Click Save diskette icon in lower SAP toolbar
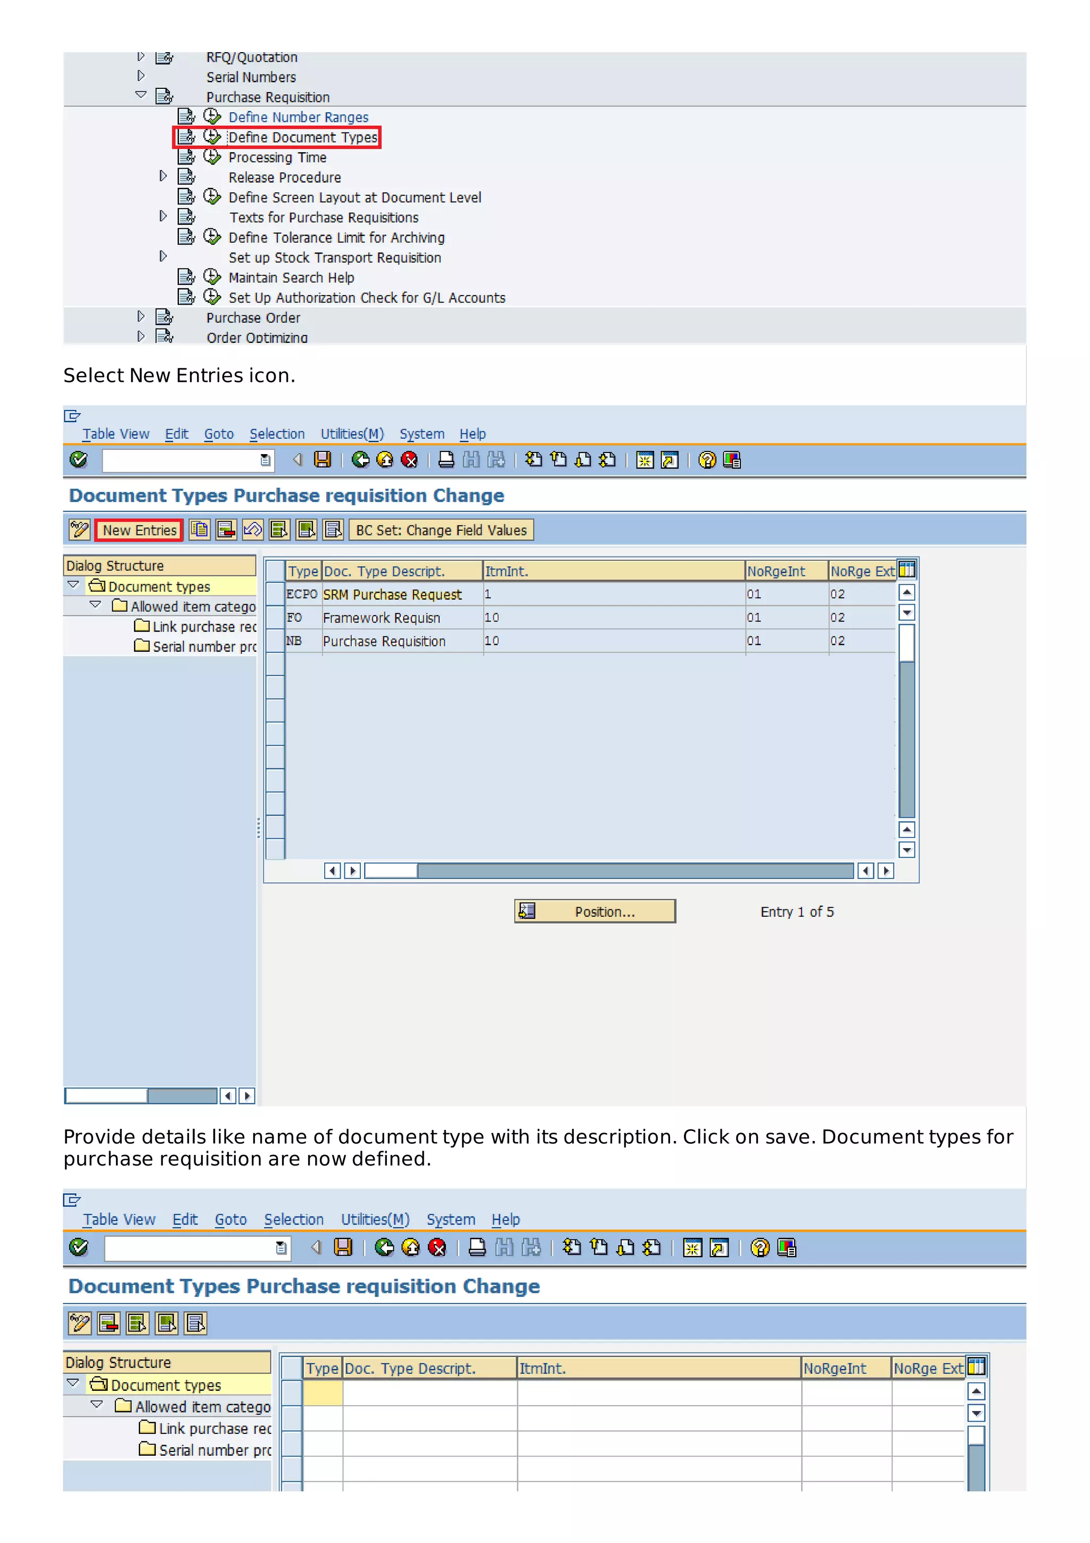This screenshot has height=1543, width=1090. 343,1248
